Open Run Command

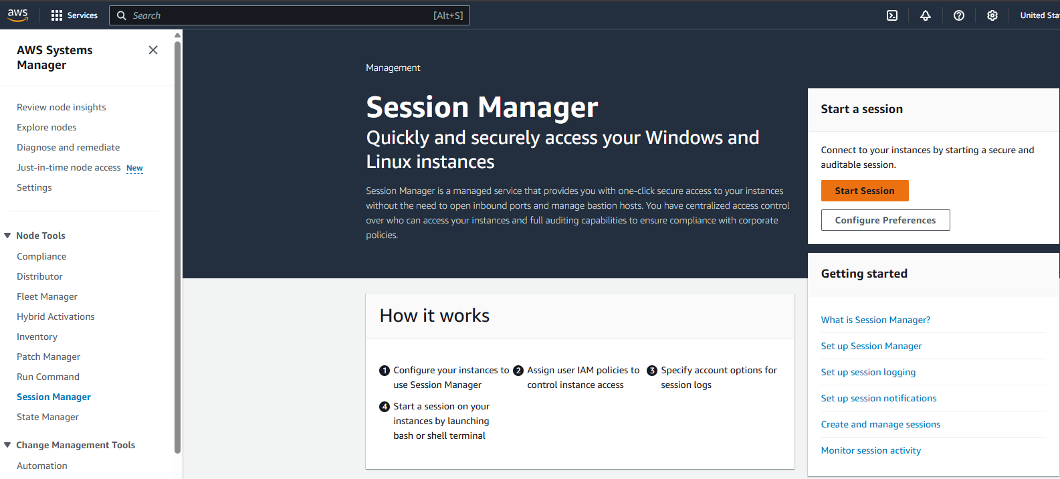pyautogui.click(x=48, y=377)
